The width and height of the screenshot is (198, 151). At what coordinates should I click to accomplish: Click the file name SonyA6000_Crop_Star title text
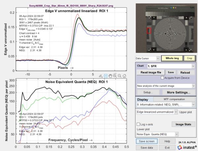71,6
